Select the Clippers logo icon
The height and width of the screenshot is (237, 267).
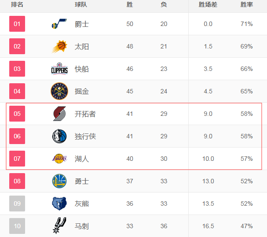tap(59, 69)
